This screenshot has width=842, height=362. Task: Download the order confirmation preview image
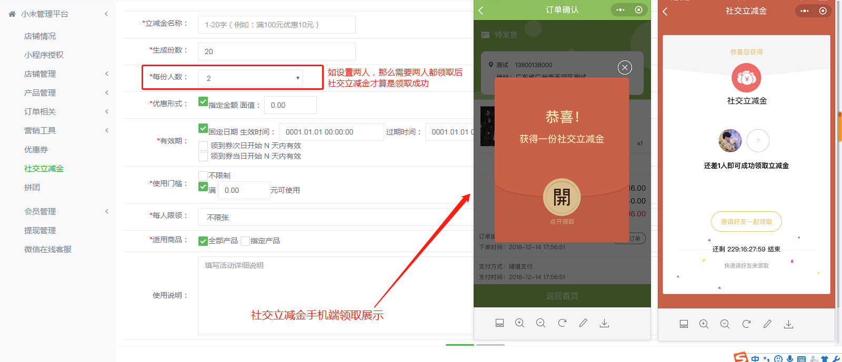coord(604,323)
